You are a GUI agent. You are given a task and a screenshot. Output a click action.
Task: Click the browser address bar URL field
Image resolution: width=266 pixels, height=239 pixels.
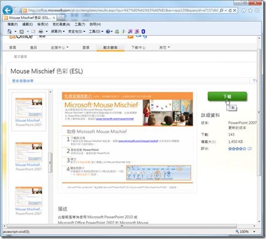point(123,11)
